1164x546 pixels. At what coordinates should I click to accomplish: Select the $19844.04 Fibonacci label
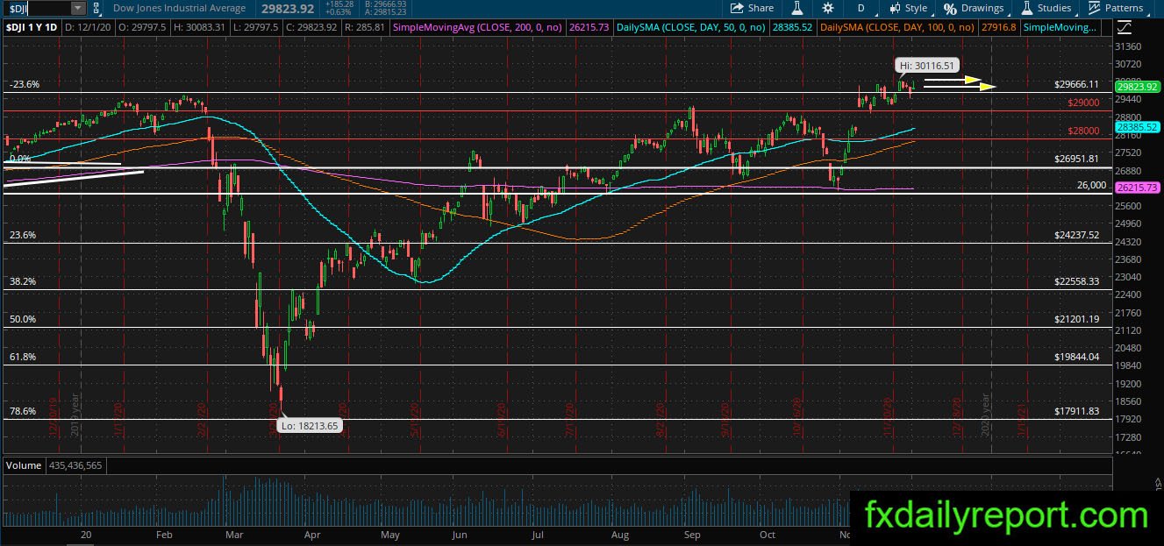coord(1076,357)
